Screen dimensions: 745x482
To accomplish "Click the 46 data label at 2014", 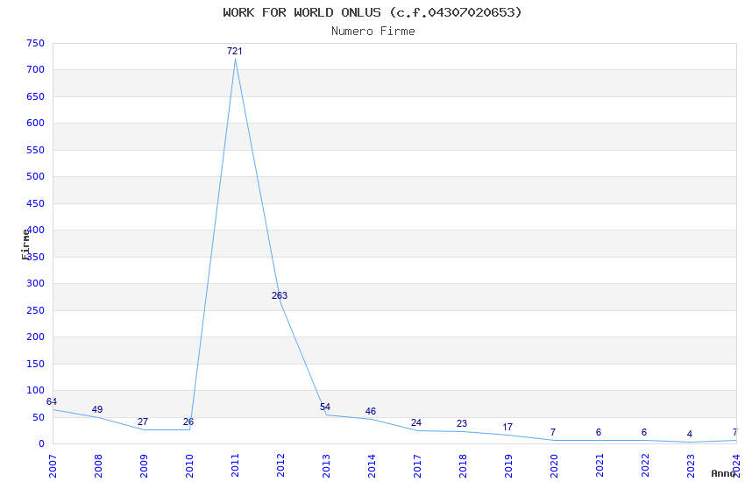I will (371, 411).
